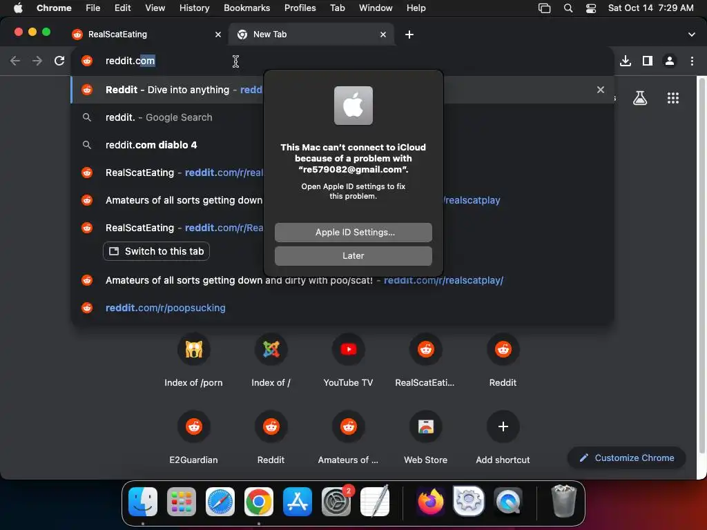This screenshot has height=530, width=707.
Task: Remove the 'Reddit - Dive into anything' suggestion
Action: point(600,90)
